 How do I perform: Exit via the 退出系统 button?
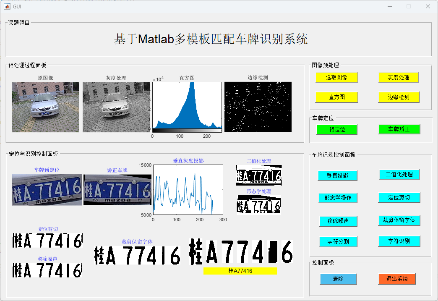pos(396,279)
